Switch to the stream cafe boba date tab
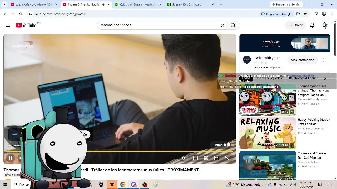337x189 pixels. click(33, 4)
